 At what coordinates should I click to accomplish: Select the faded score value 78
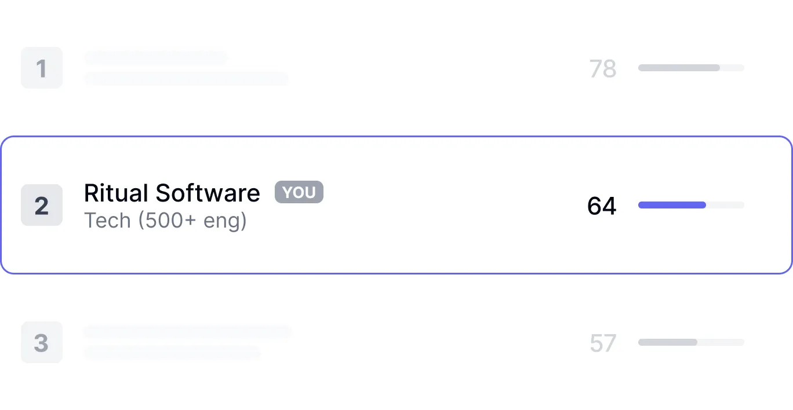click(602, 69)
